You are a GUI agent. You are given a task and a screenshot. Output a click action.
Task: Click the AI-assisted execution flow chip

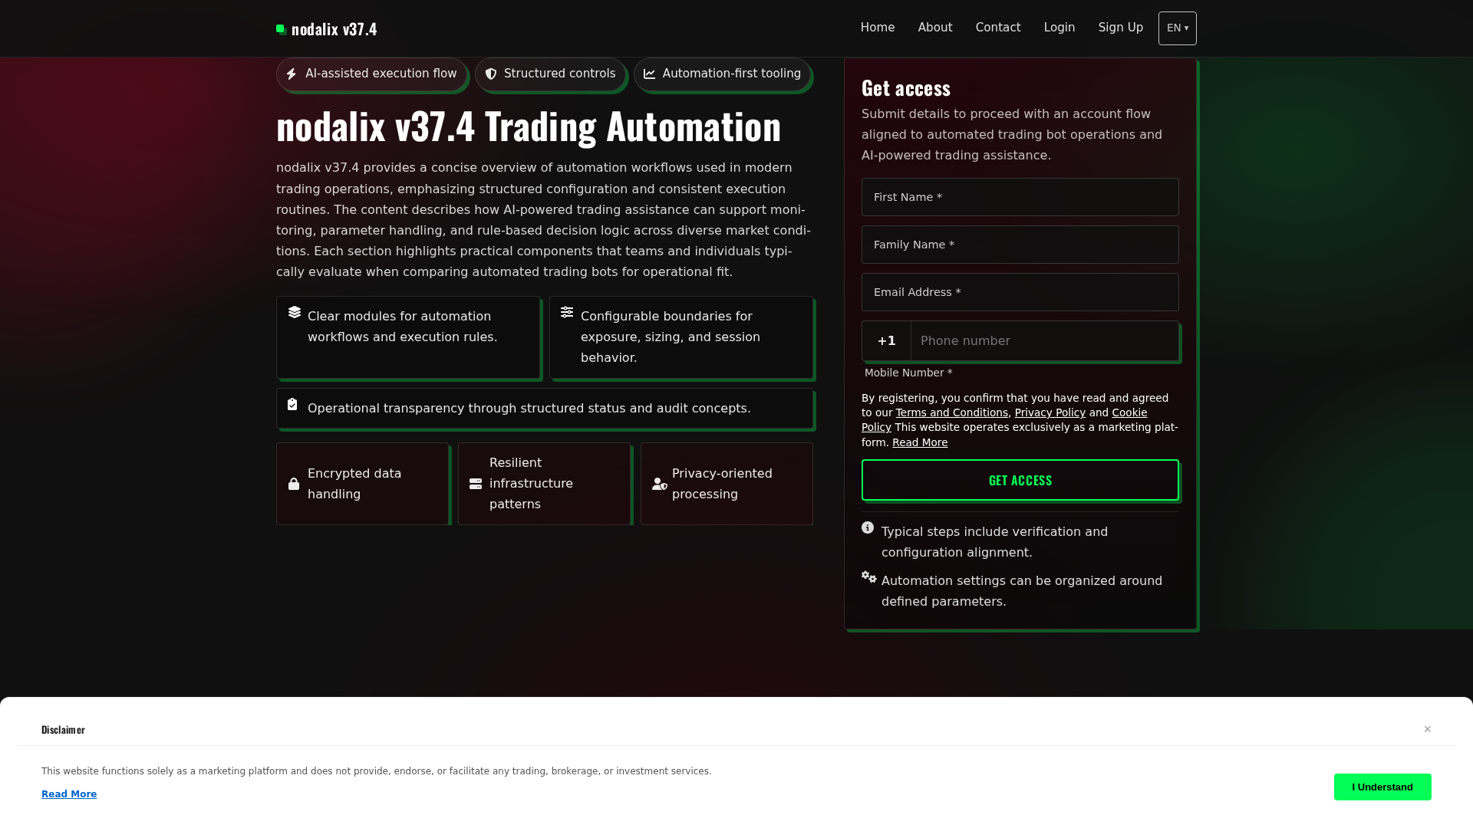371,74
